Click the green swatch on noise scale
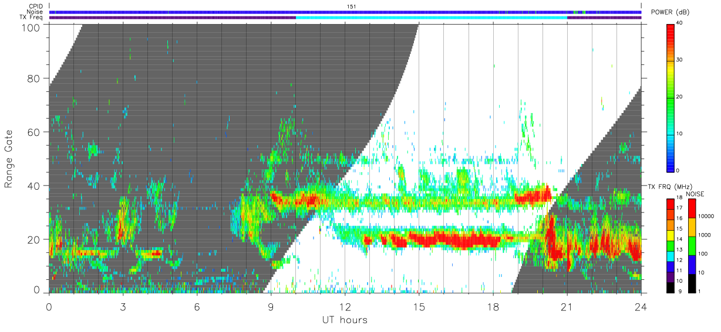 693,245
